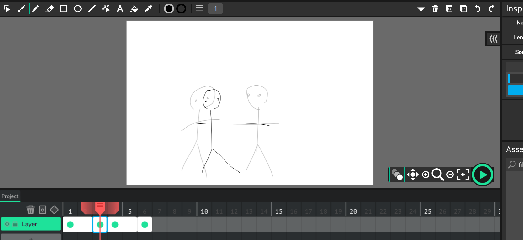The height and width of the screenshot is (240, 523).
Task: Collapse the Inspector side panel
Action: pos(493,39)
